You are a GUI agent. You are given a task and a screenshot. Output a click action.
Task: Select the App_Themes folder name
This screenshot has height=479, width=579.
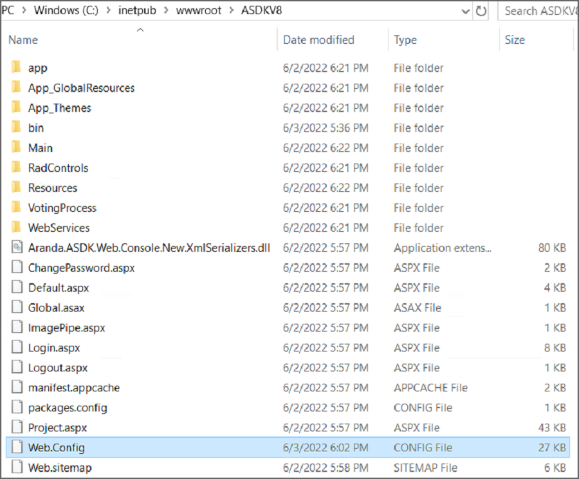[60, 108]
